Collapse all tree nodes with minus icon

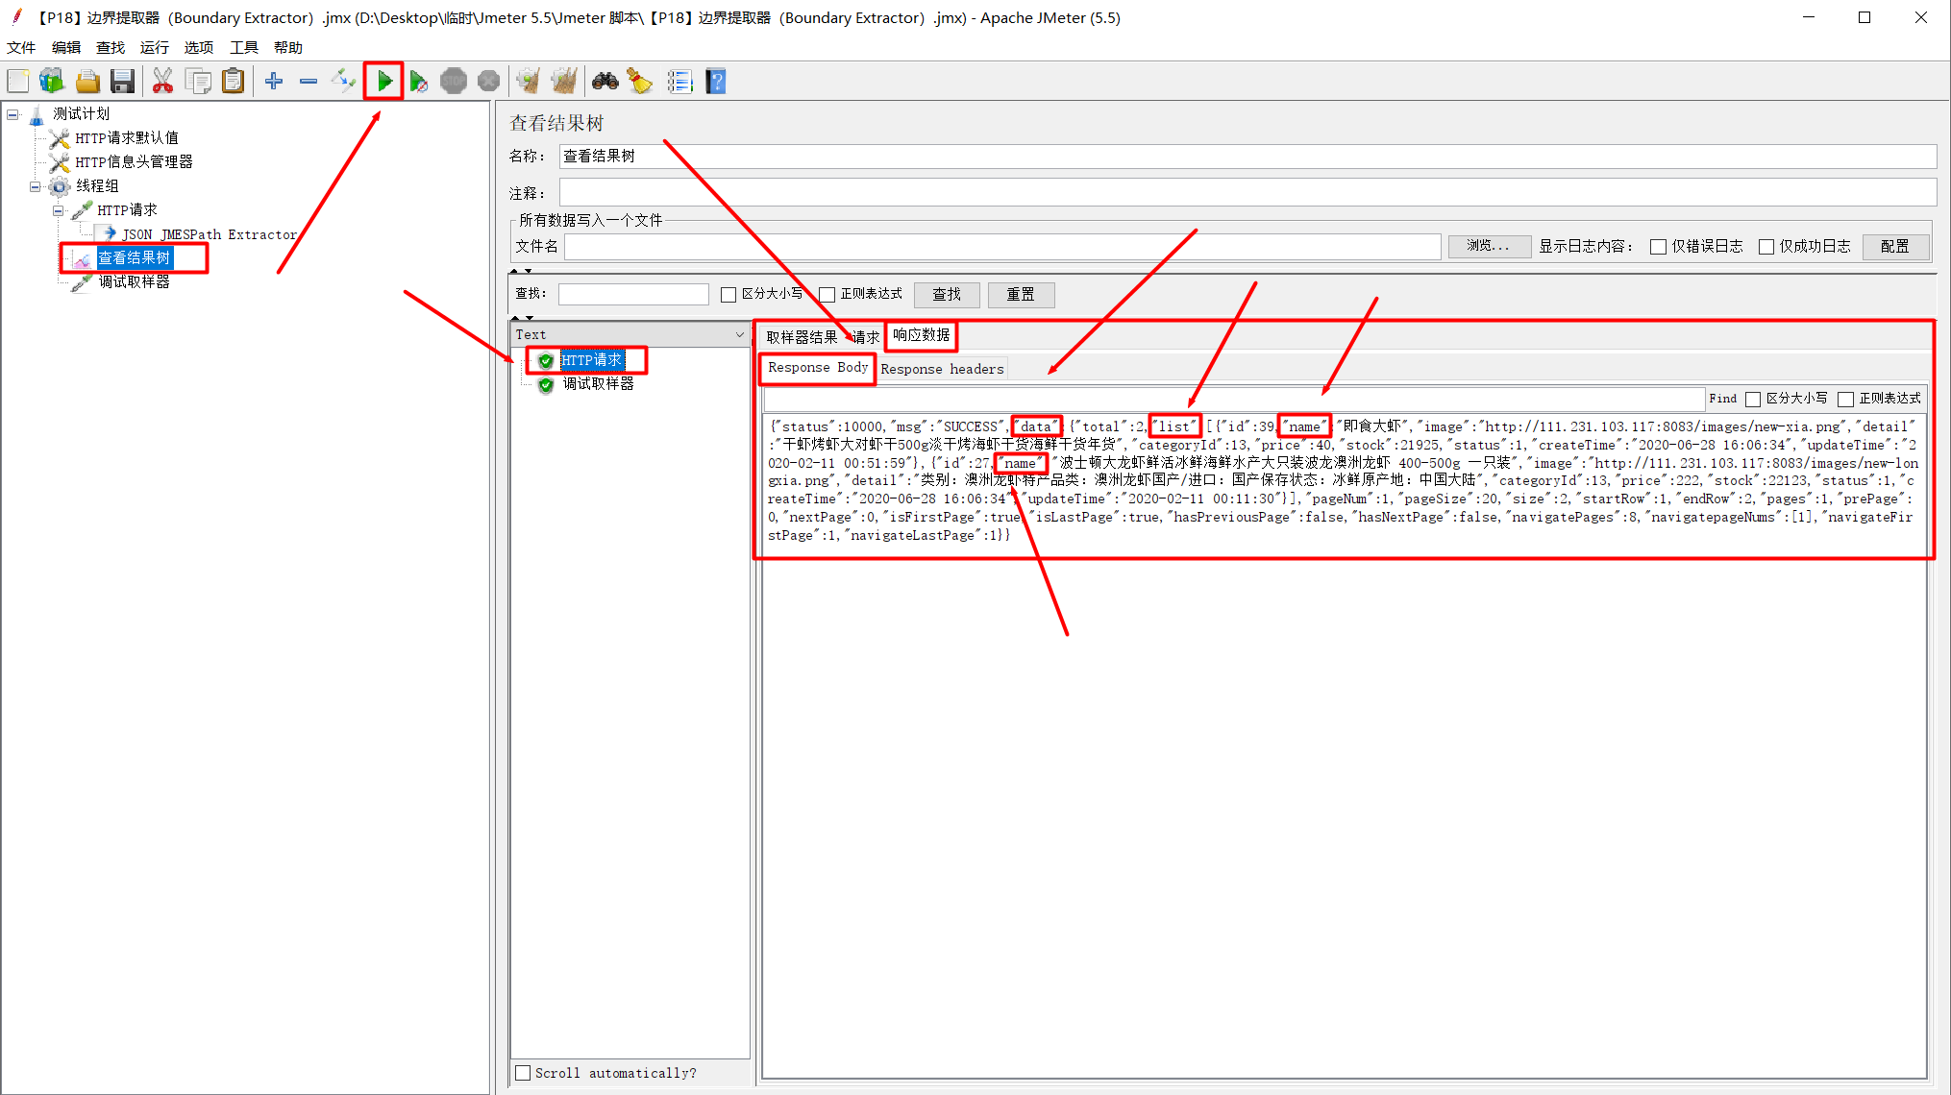309,82
